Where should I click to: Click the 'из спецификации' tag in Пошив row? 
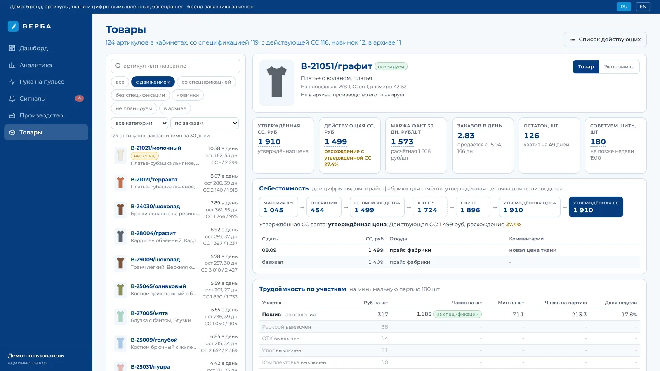pyautogui.click(x=457, y=314)
